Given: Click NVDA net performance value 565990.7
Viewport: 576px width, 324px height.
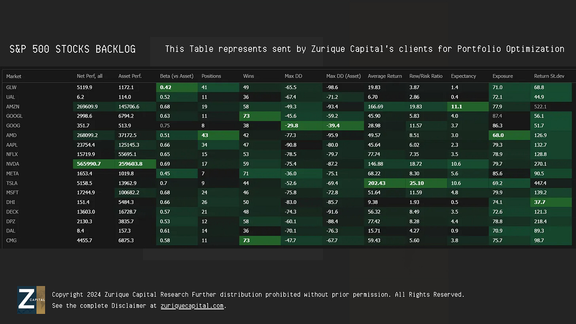Looking at the screenshot, I should point(89,164).
